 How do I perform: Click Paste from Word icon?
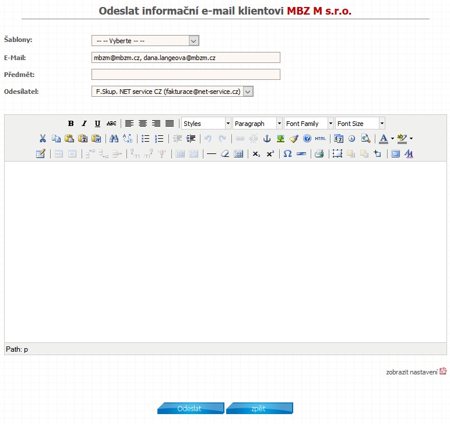[x=96, y=139]
